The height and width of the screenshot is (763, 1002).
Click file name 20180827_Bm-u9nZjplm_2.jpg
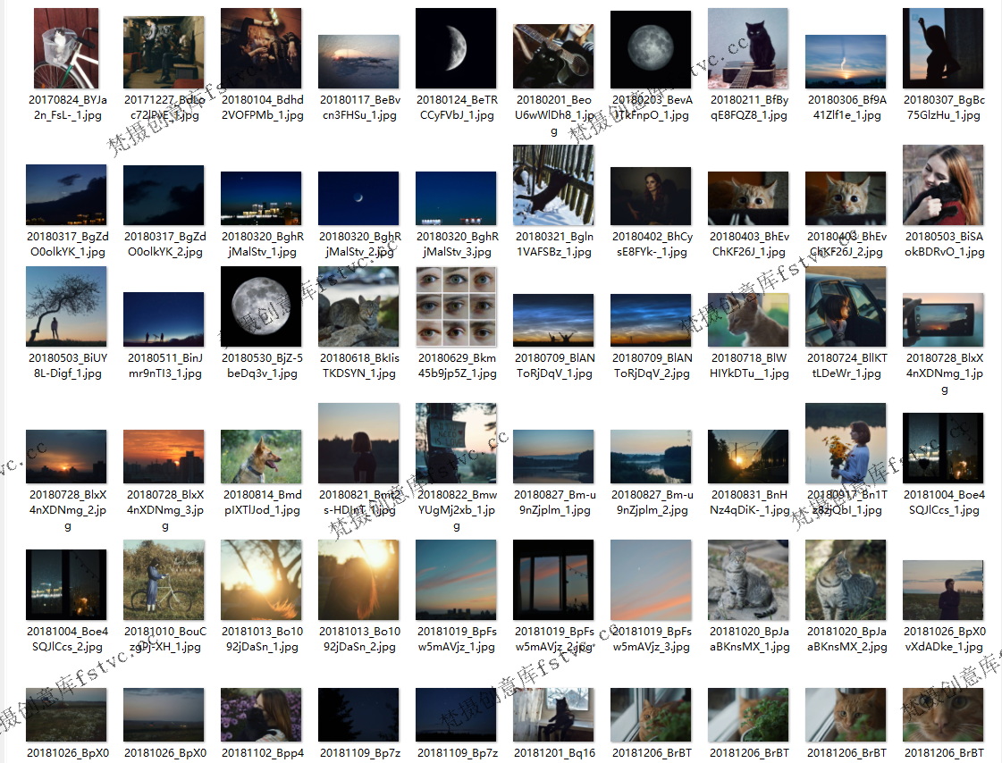pyautogui.click(x=652, y=502)
